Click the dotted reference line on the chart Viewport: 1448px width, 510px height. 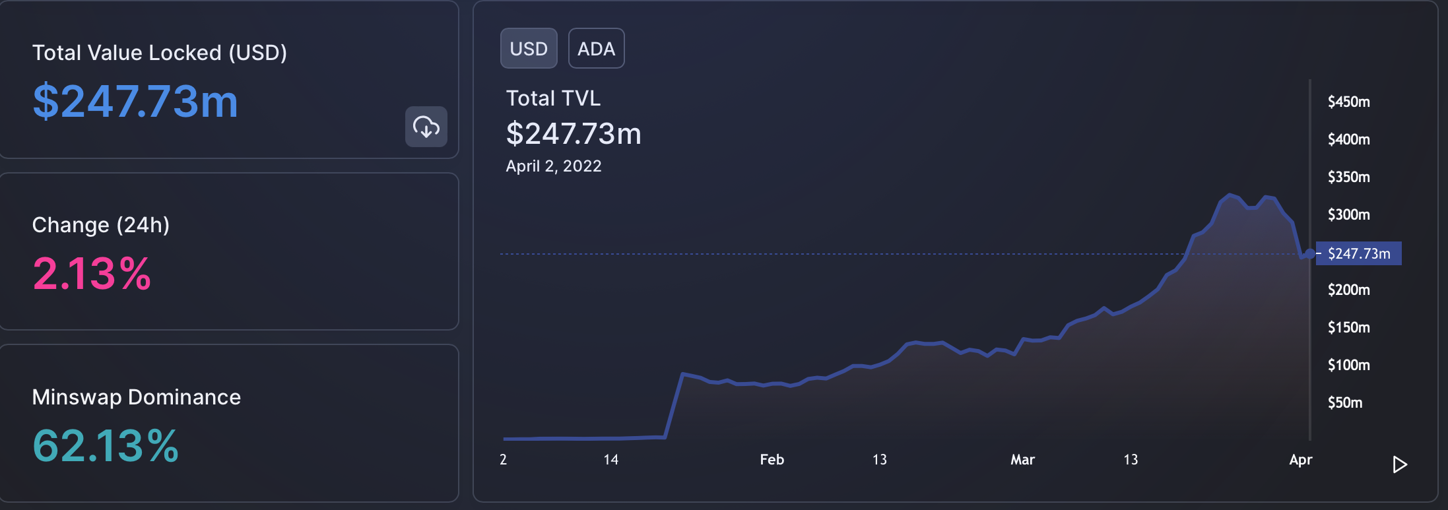(858, 253)
